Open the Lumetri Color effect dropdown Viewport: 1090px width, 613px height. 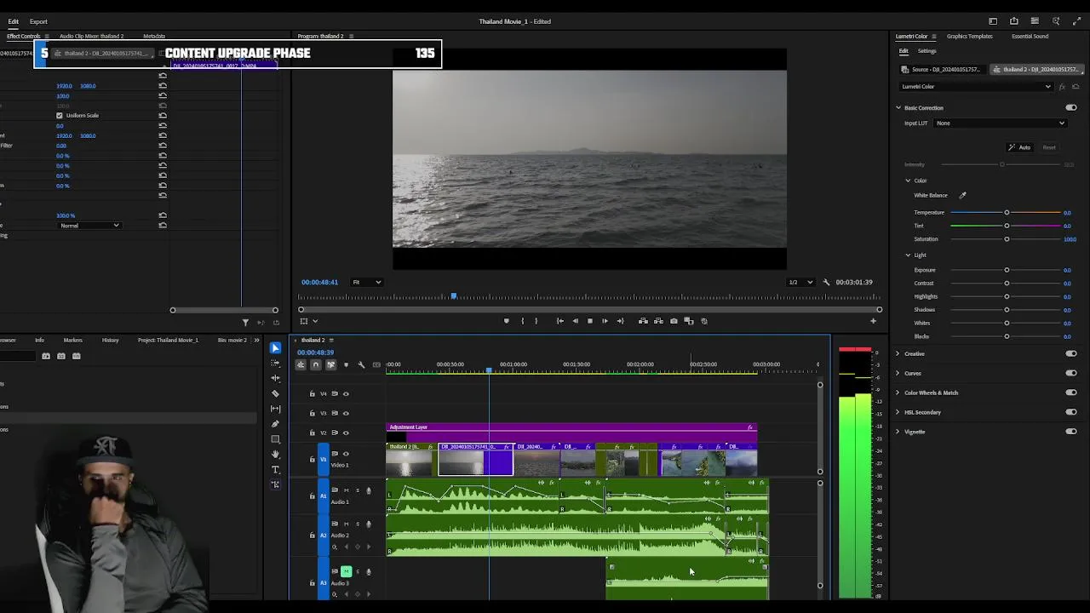[x=977, y=86]
